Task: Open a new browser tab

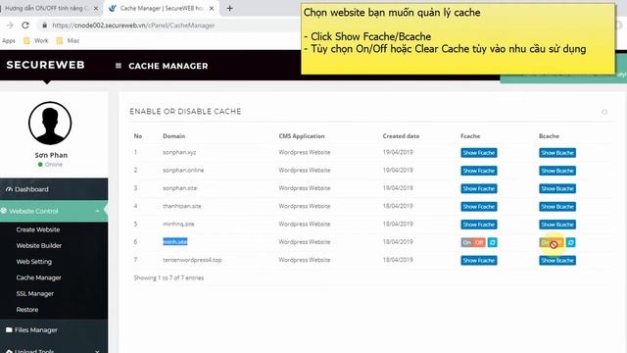Action: (230, 8)
